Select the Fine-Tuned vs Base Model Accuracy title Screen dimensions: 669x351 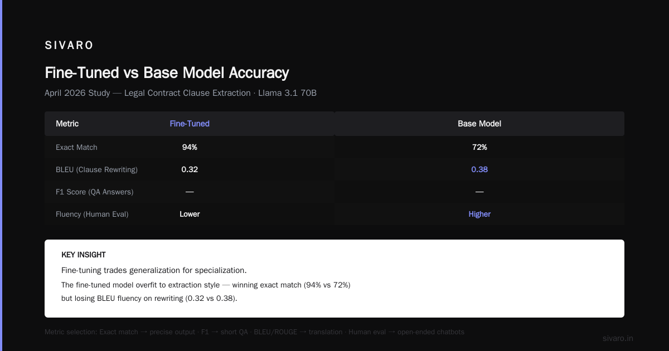167,73
